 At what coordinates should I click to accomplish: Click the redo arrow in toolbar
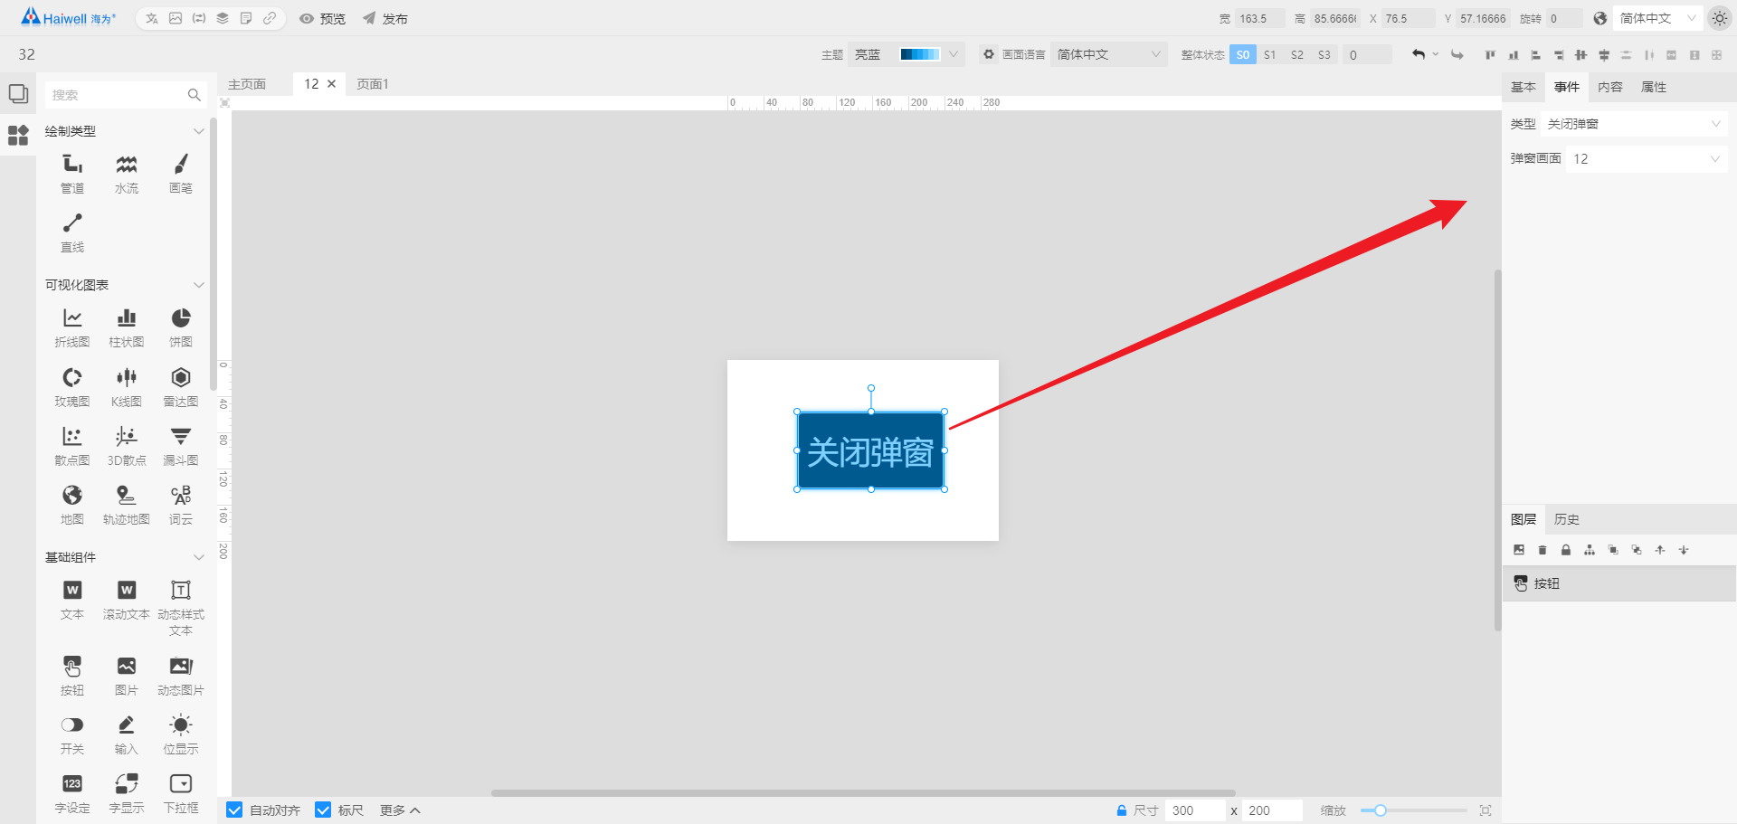point(1457,55)
